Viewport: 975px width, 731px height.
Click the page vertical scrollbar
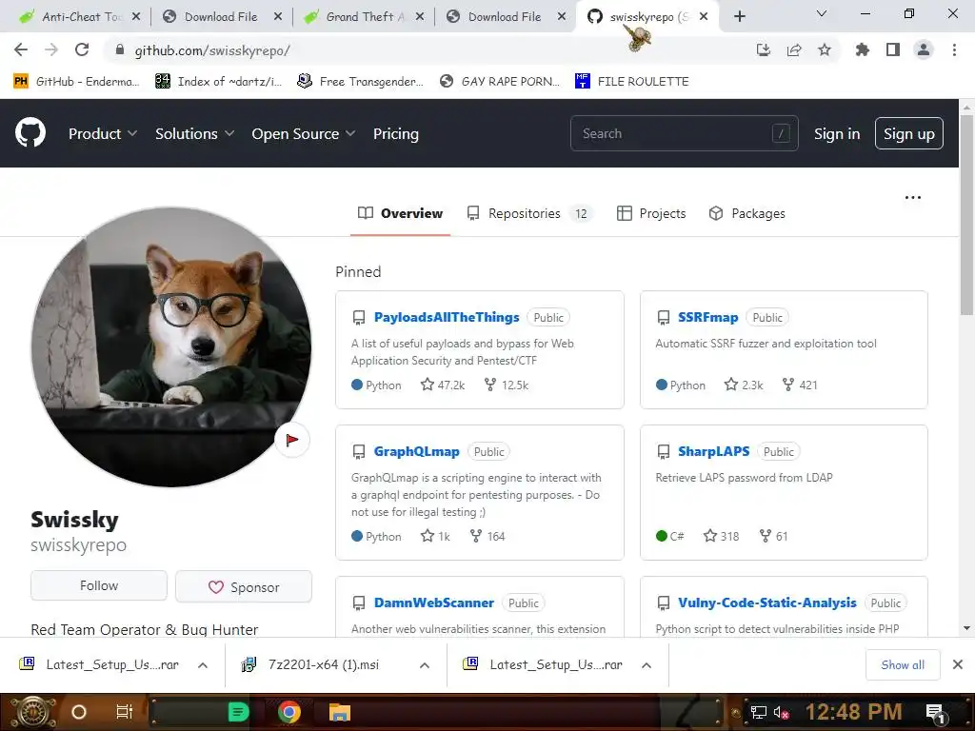point(966,214)
